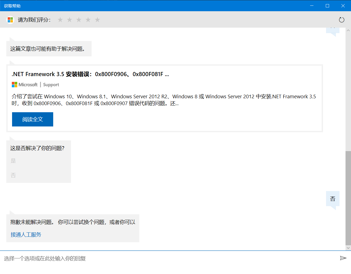Viewport: 351px width, 274px height.
Task: Rate three stars
Action: [x=79, y=20]
